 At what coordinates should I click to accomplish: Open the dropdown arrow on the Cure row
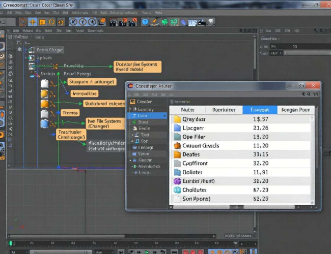[x=164, y=116]
